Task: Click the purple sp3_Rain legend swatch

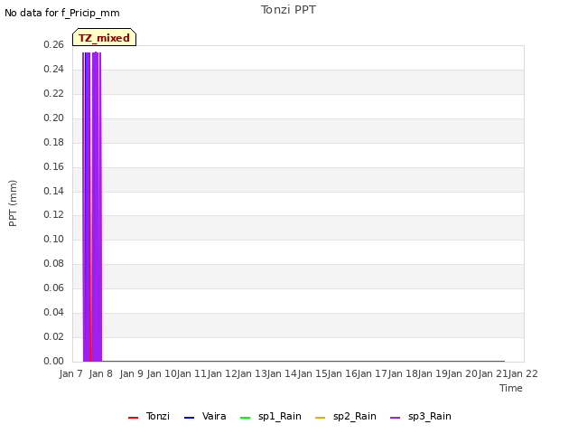Action: [396, 418]
